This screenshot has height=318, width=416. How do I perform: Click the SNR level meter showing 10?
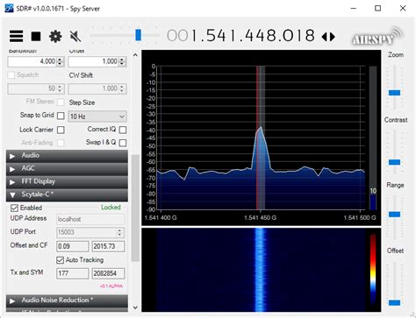[373, 138]
